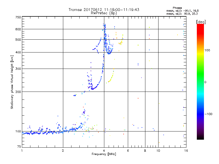Click the 4 tick on frequency axis

click(x=104, y=151)
